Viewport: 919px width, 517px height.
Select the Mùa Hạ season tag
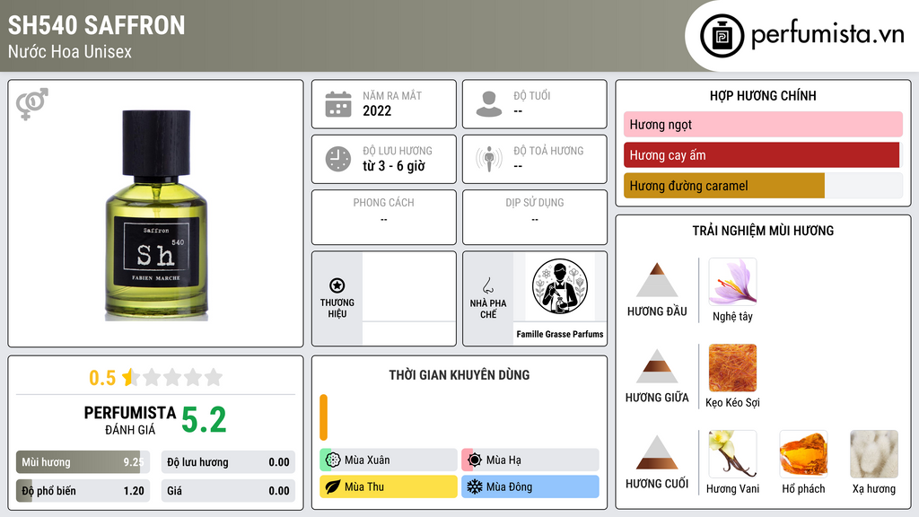(x=530, y=460)
